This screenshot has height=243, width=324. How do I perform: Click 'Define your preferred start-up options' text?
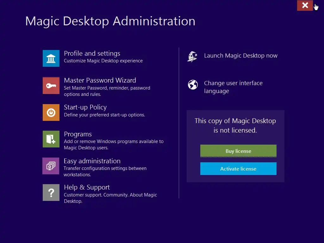(x=104, y=115)
